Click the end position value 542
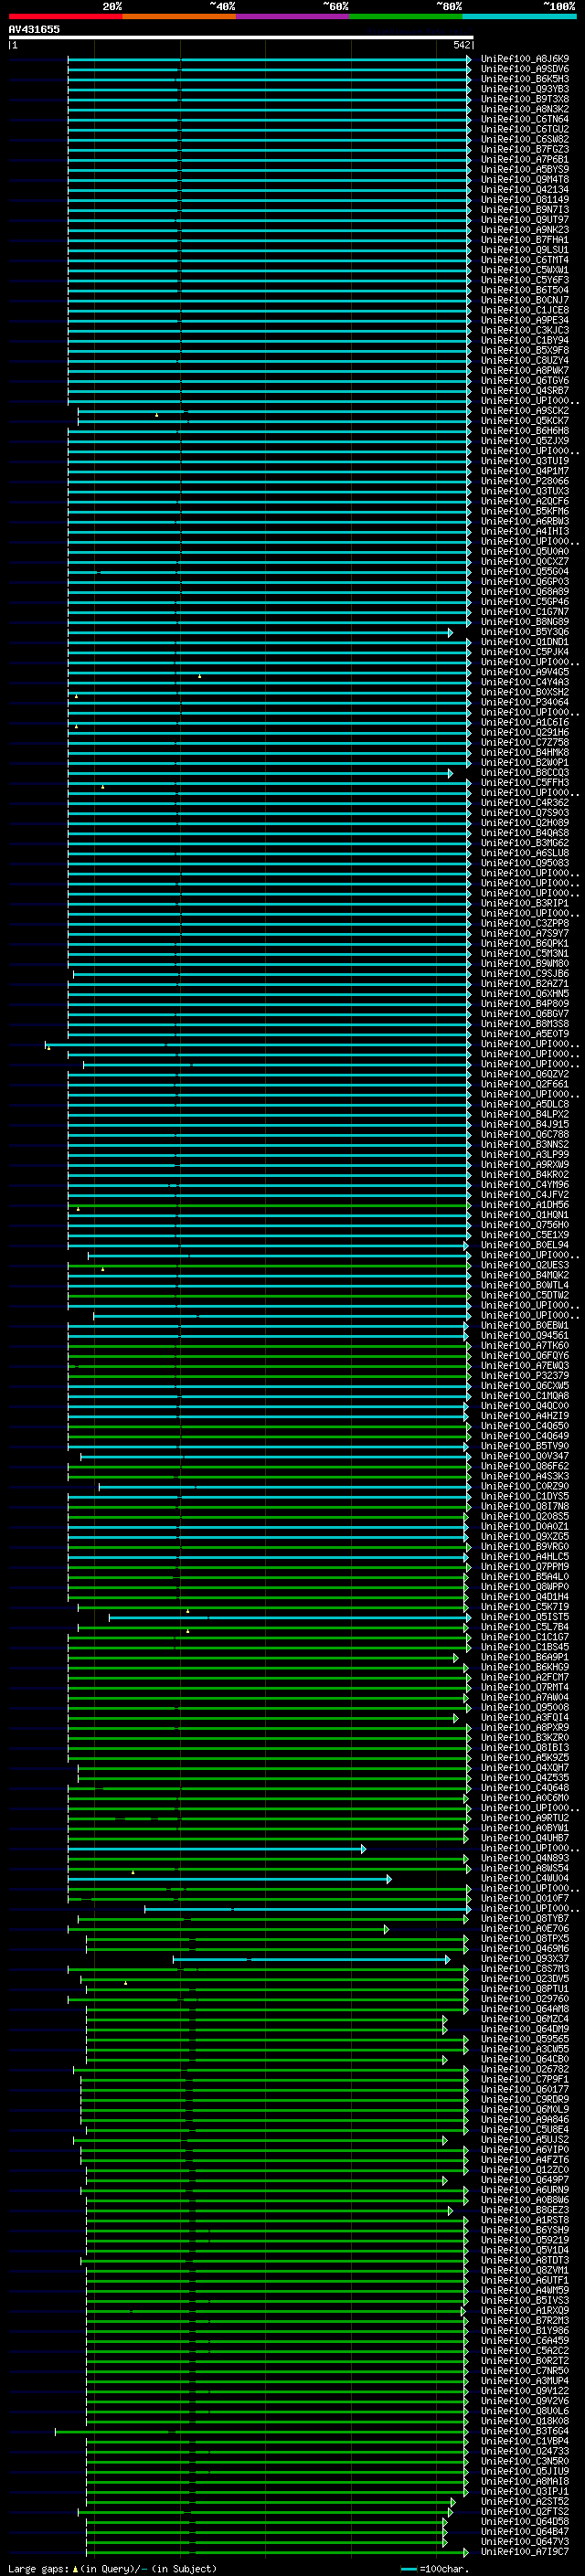The height and width of the screenshot is (2576, 585). point(461,45)
